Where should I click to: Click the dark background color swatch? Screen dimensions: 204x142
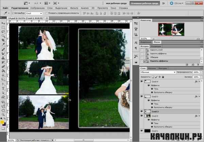tap(4, 124)
